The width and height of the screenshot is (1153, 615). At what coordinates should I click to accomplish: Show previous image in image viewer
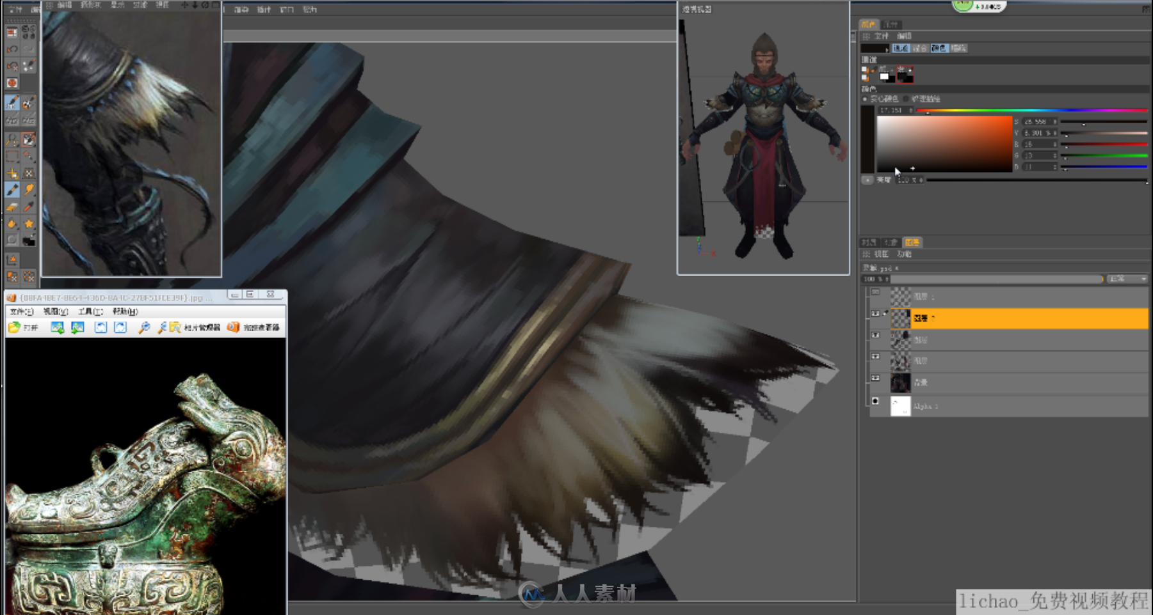(57, 327)
